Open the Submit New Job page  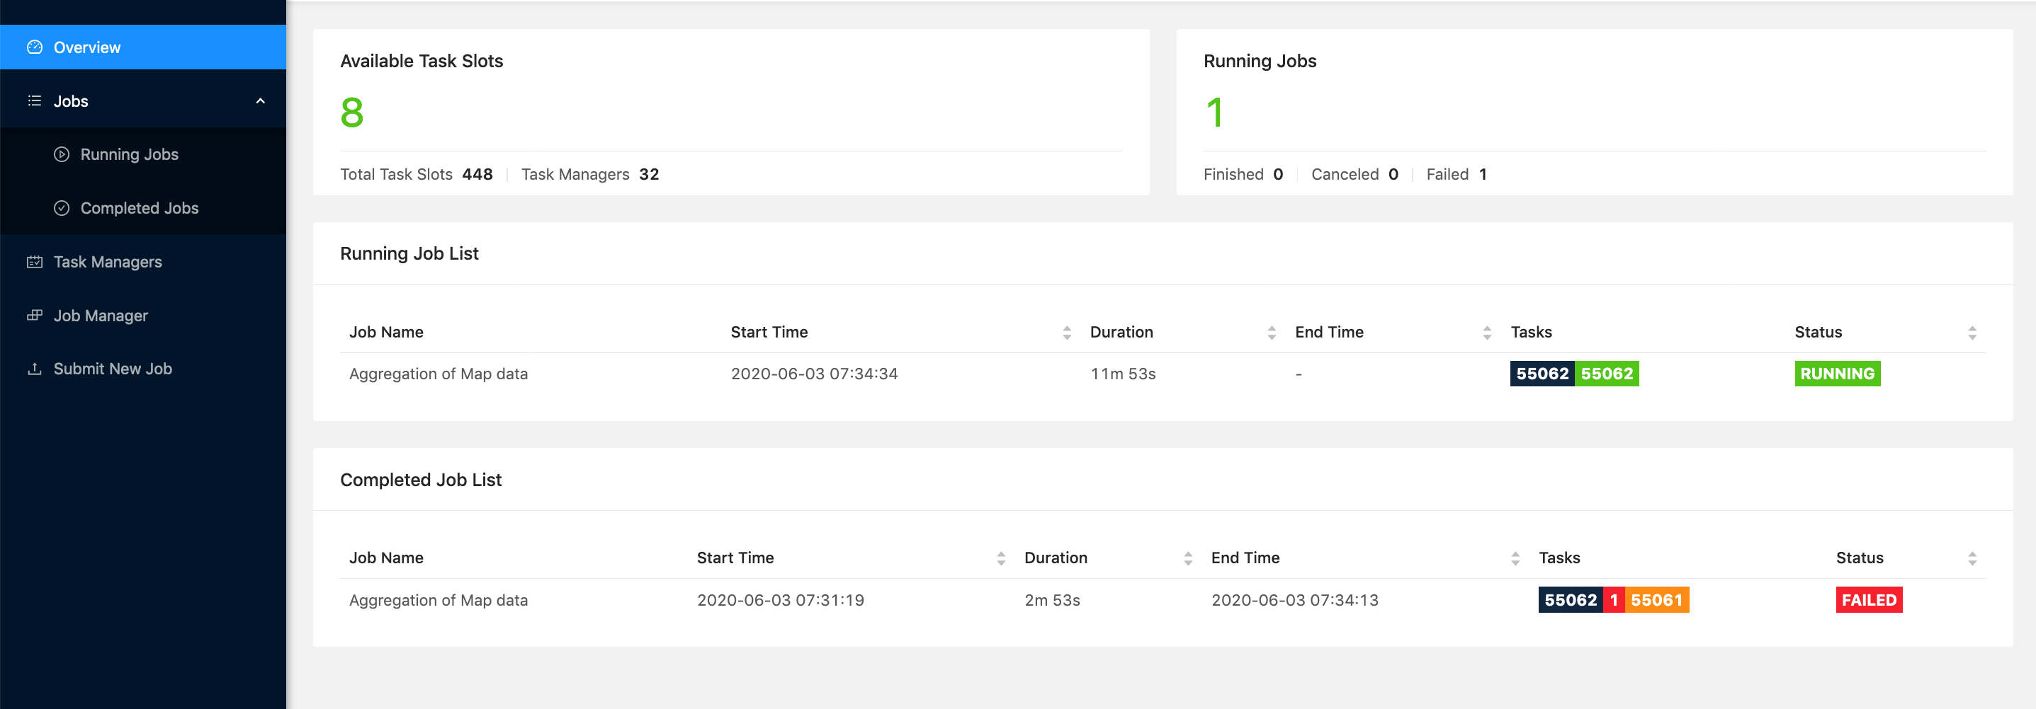pyautogui.click(x=112, y=369)
